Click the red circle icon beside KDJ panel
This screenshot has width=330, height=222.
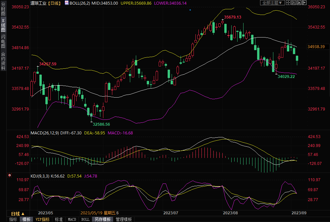[10, 175]
